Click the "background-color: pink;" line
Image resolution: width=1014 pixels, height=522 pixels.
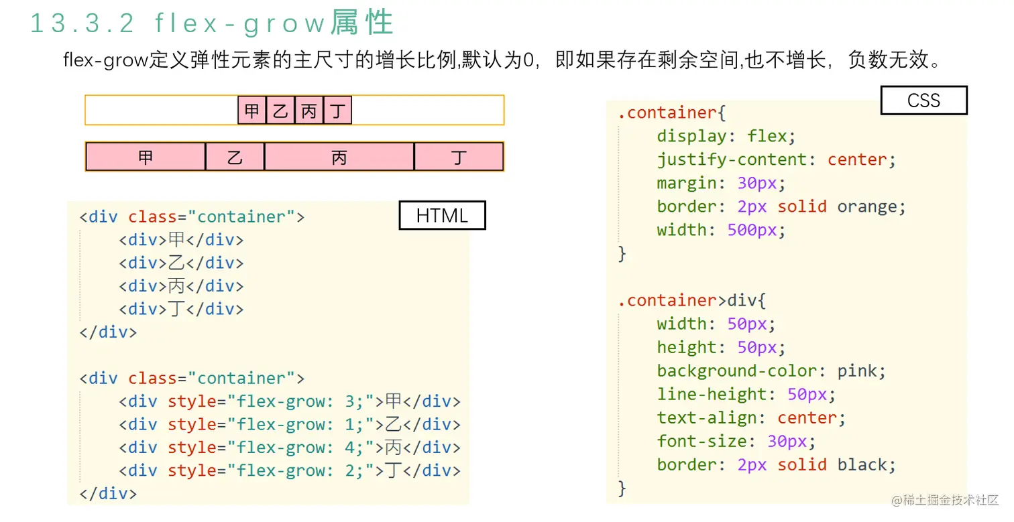pos(772,371)
